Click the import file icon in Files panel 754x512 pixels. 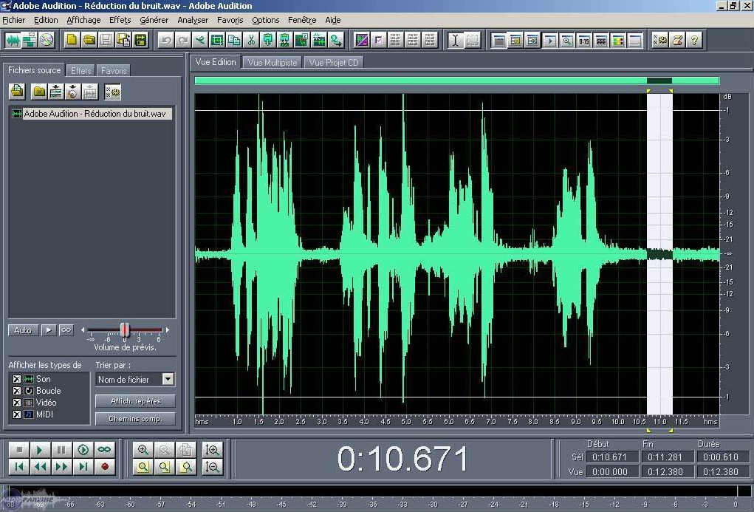tap(17, 91)
